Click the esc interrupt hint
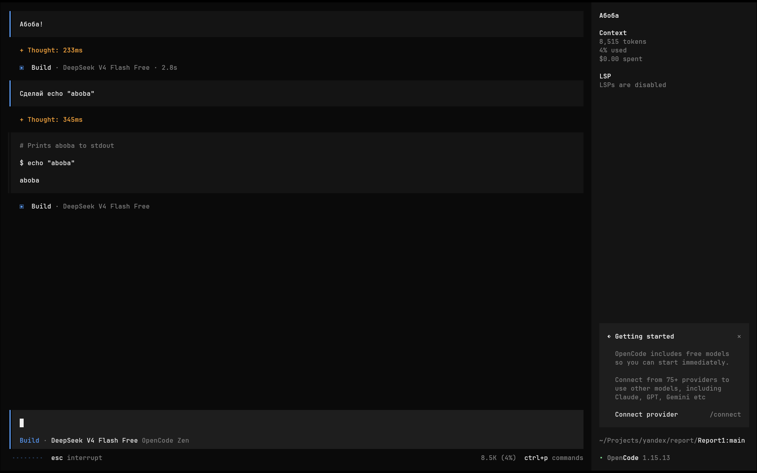Viewport: 757px width, 473px height. tap(77, 458)
